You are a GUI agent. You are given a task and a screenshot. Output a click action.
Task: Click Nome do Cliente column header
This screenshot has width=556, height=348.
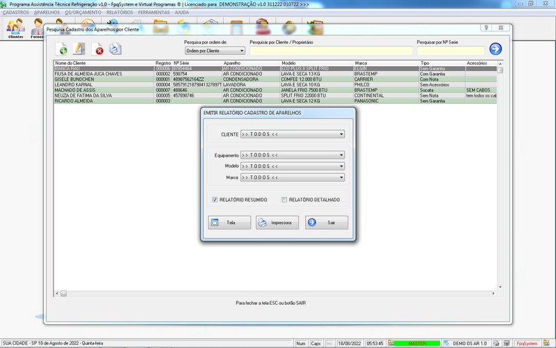pos(104,63)
